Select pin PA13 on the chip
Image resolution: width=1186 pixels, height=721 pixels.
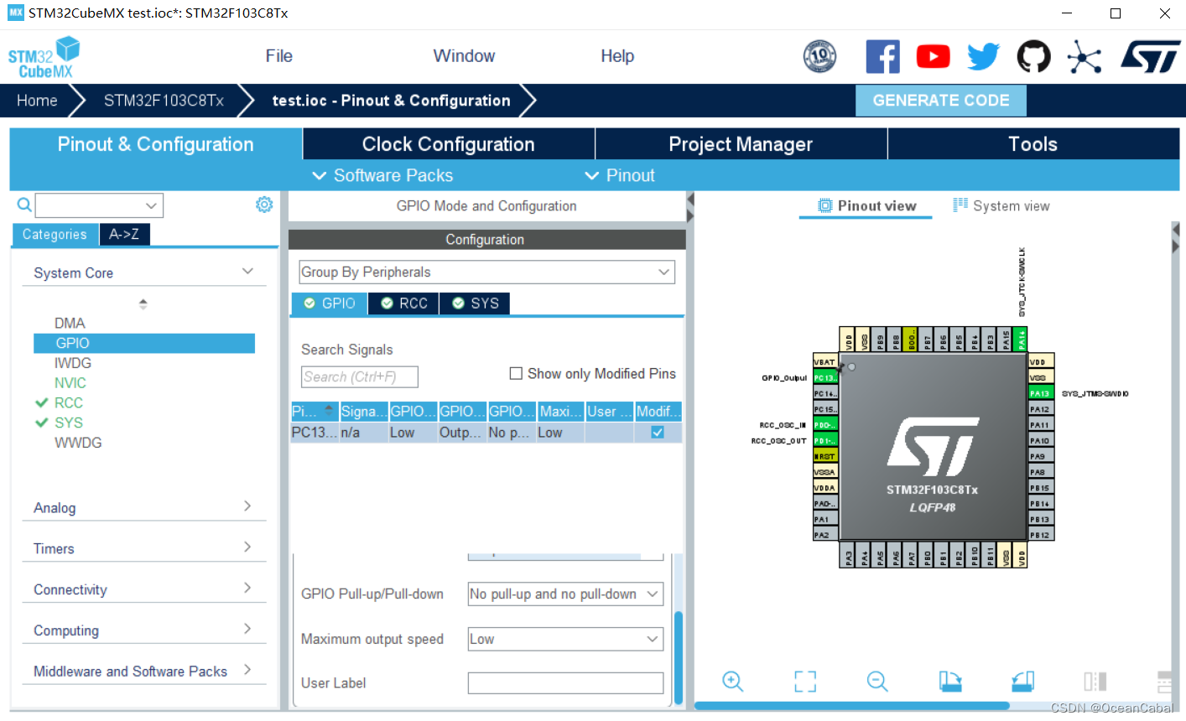point(1041,393)
